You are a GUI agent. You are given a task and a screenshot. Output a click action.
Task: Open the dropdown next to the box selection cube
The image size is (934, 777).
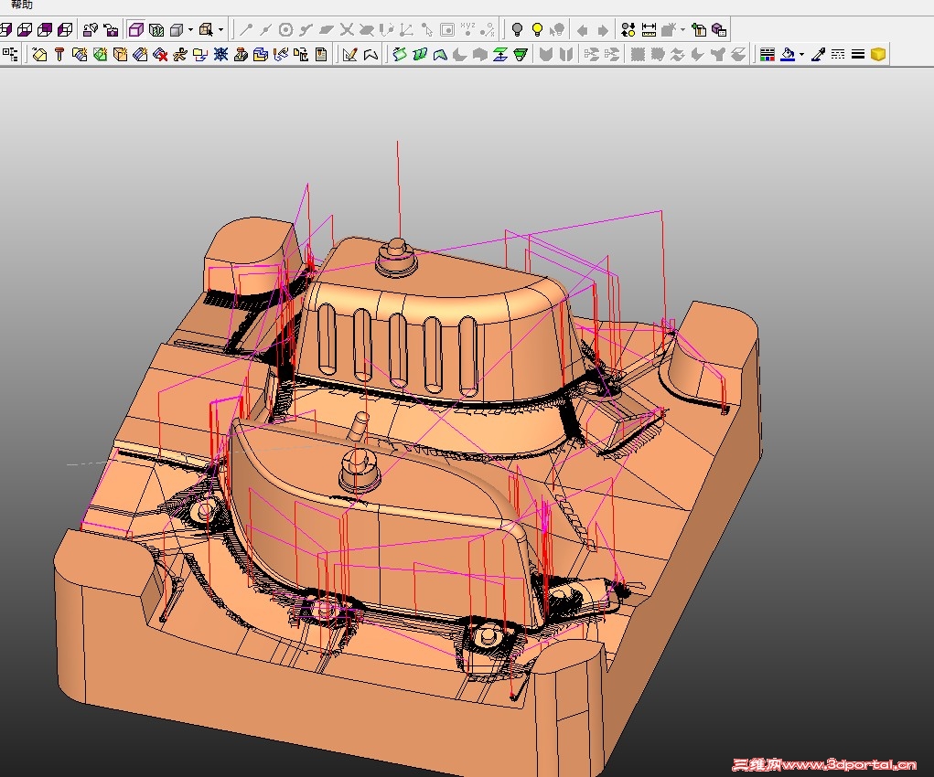coord(220,29)
